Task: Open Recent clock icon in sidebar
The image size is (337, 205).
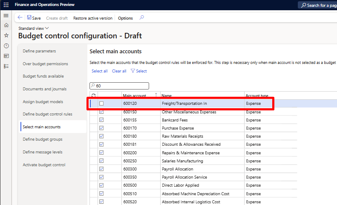Action: pyautogui.click(x=6, y=46)
